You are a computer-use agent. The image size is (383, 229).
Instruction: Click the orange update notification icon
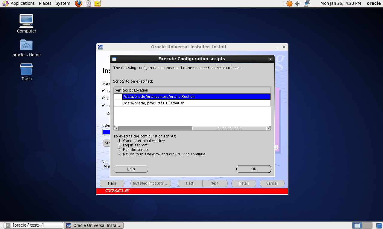pyautogui.click(x=289, y=4)
